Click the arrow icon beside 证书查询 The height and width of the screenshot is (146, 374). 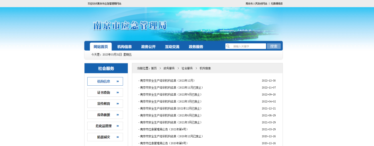pyautogui.click(x=118, y=93)
